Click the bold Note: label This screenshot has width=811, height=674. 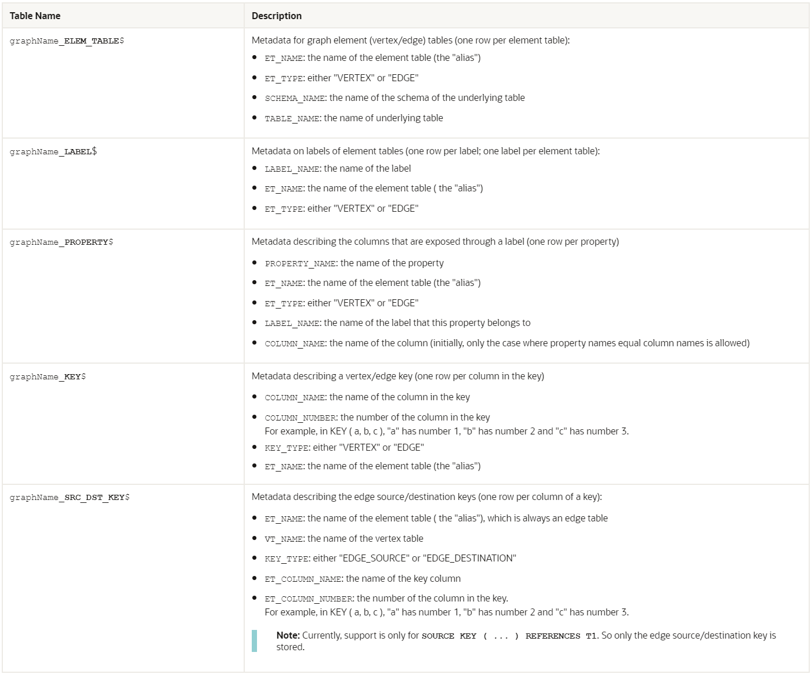point(288,636)
